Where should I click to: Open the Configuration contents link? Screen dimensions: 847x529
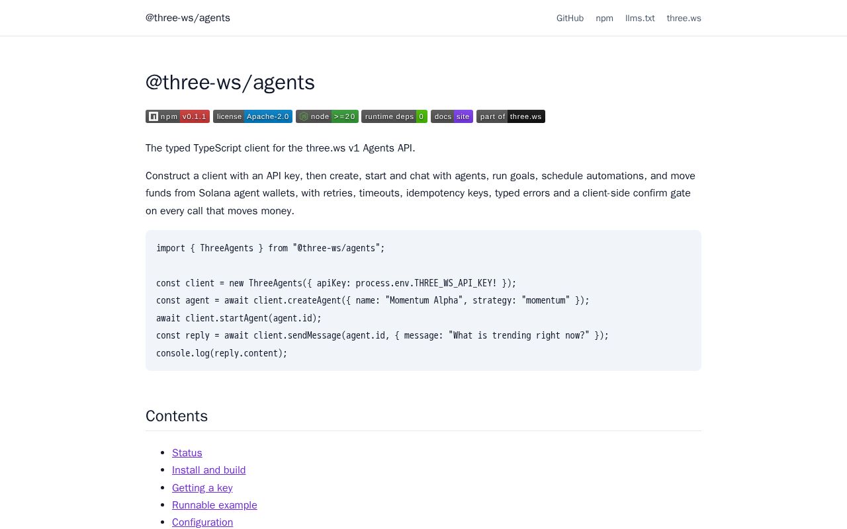click(x=202, y=522)
